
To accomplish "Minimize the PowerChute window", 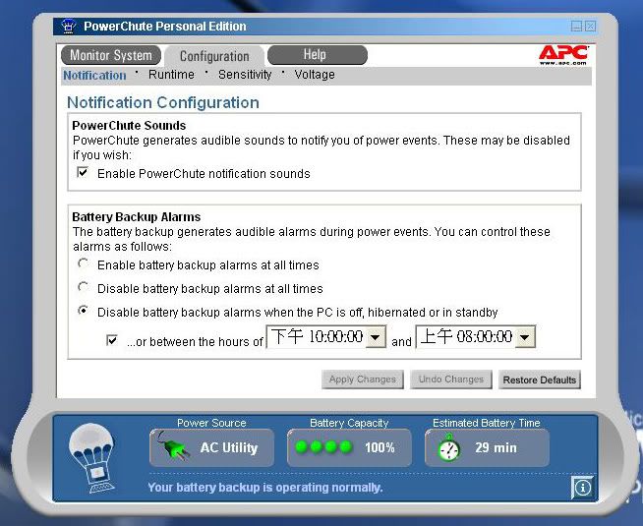I will 576,27.
